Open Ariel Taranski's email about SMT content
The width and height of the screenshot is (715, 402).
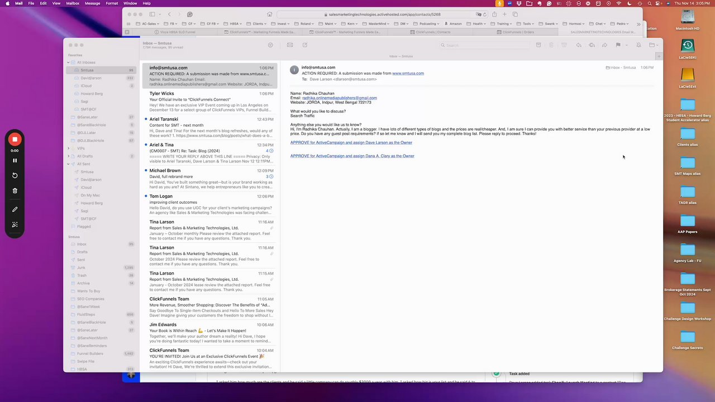(x=210, y=127)
